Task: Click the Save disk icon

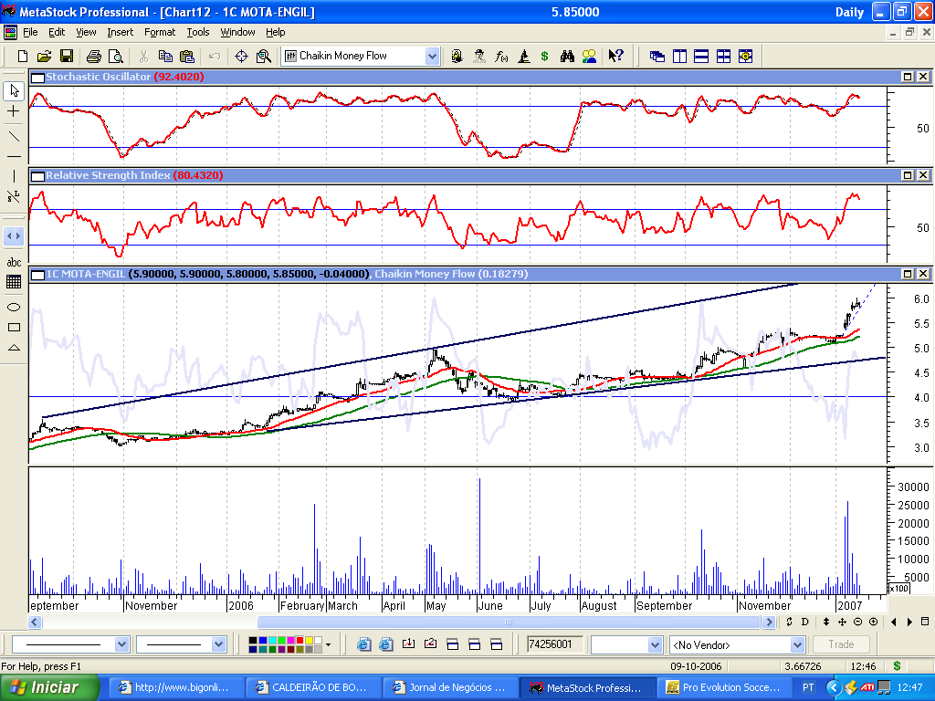Action: coord(67,56)
